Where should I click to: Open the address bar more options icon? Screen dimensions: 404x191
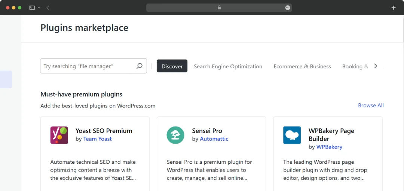(288, 8)
